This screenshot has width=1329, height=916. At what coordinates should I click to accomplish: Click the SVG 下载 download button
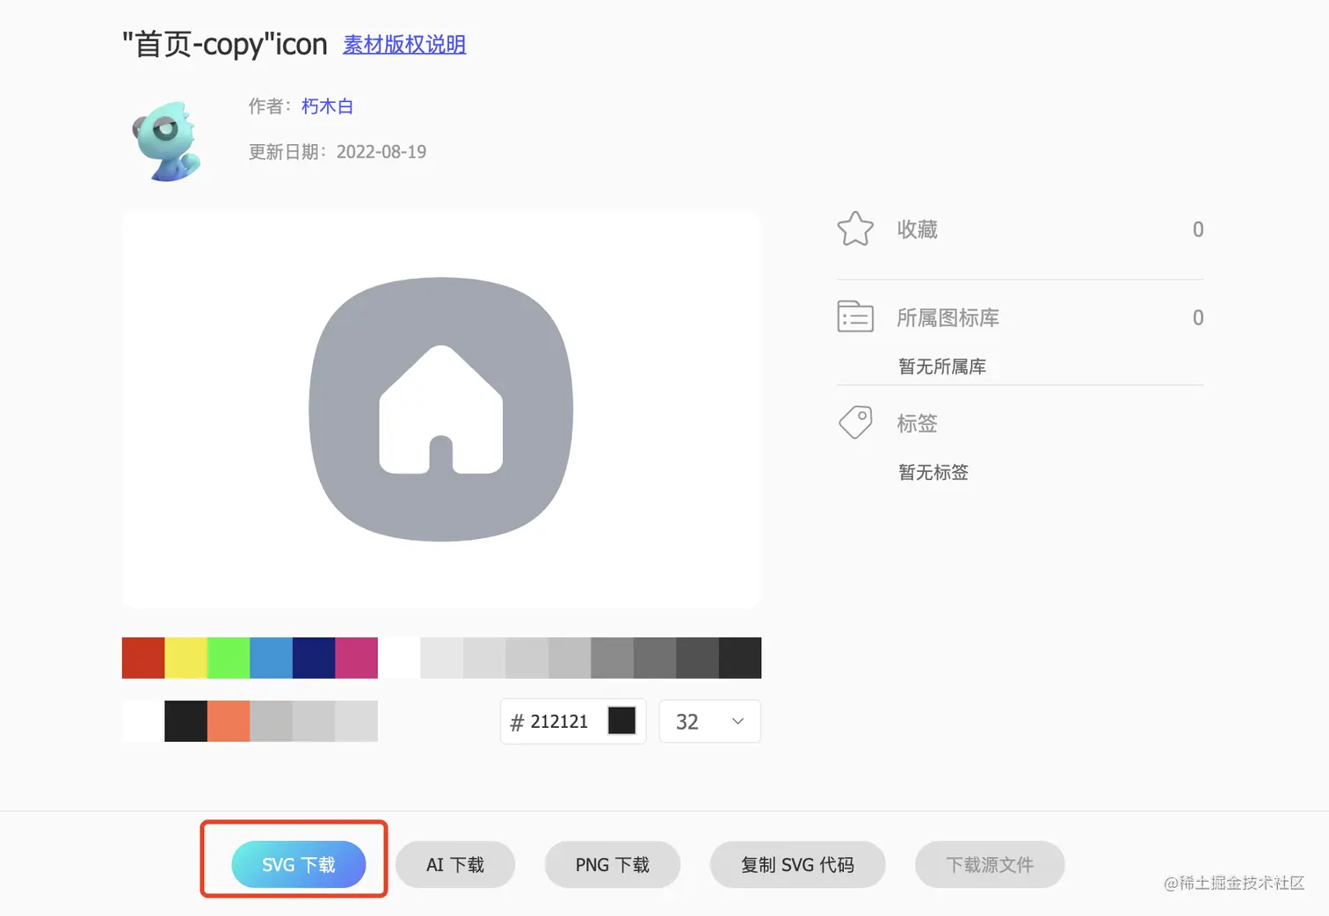pos(297,864)
